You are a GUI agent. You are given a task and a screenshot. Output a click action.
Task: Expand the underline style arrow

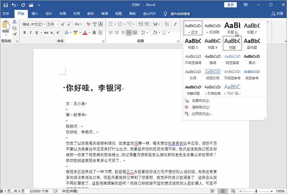(41, 33)
